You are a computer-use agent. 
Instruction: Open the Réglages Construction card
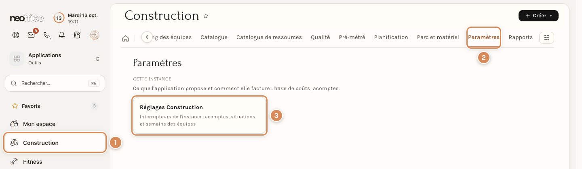[x=200, y=115]
